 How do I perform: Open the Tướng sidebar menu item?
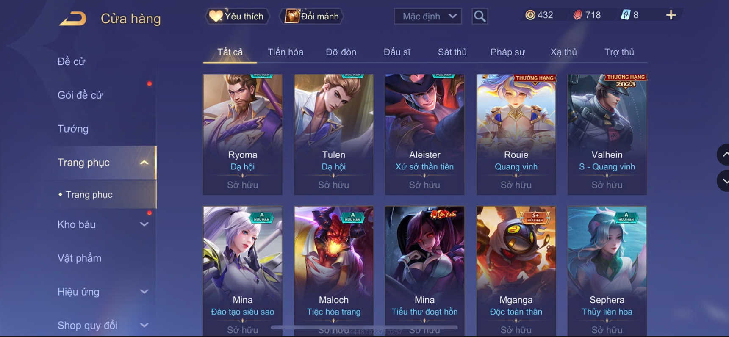point(73,129)
